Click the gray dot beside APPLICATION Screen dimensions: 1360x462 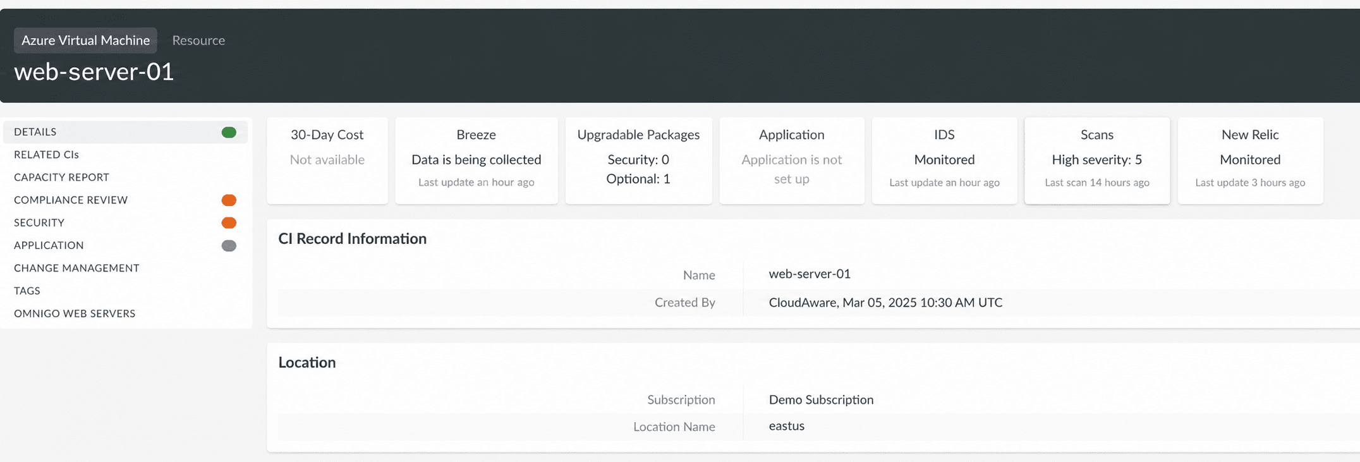[x=229, y=246]
